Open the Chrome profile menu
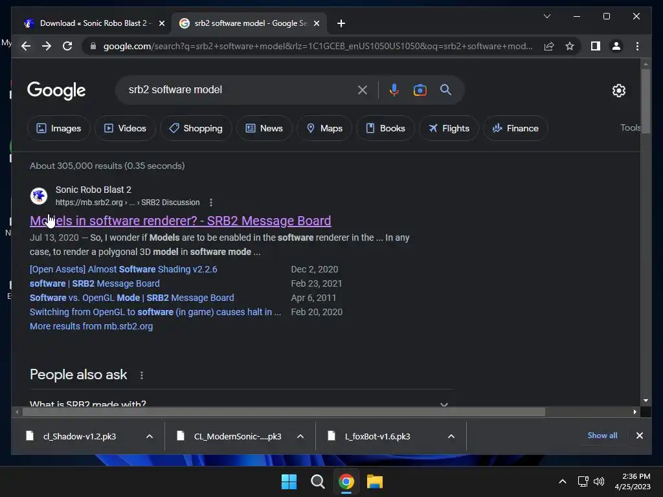Viewport: 663px width, 497px height. tap(616, 46)
